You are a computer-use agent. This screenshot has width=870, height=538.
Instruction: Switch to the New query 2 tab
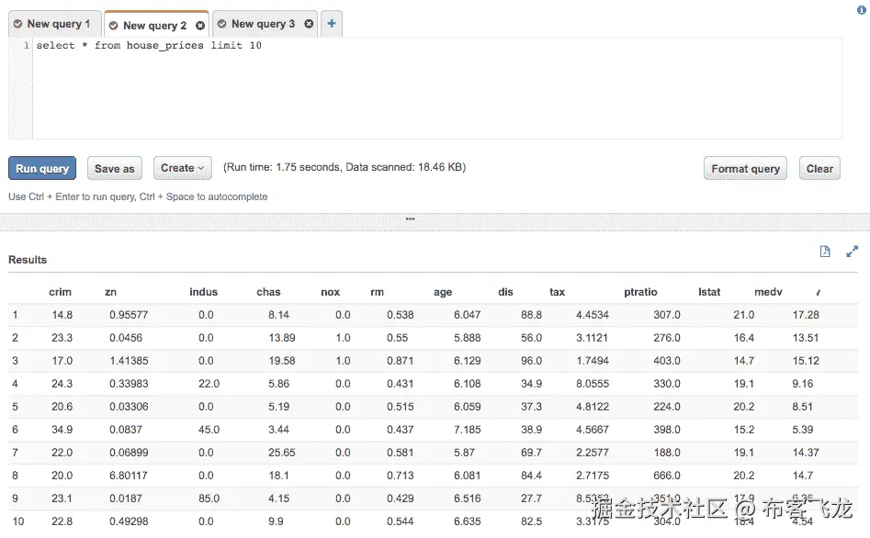(x=155, y=26)
